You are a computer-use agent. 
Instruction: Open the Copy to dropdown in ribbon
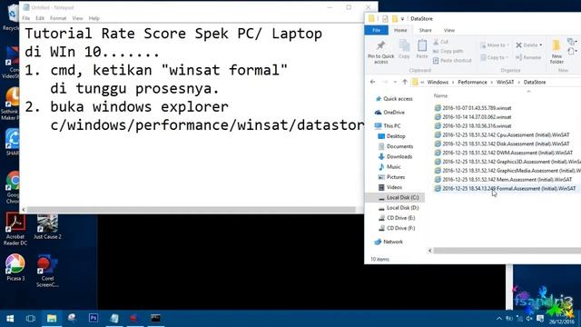(x=494, y=57)
